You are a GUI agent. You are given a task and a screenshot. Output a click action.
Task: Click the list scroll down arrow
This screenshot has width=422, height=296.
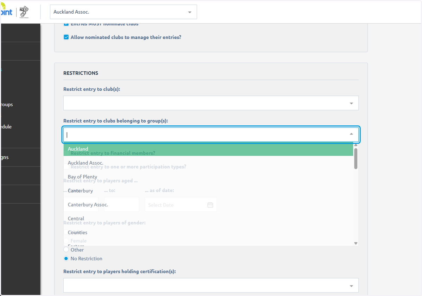(x=356, y=243)
